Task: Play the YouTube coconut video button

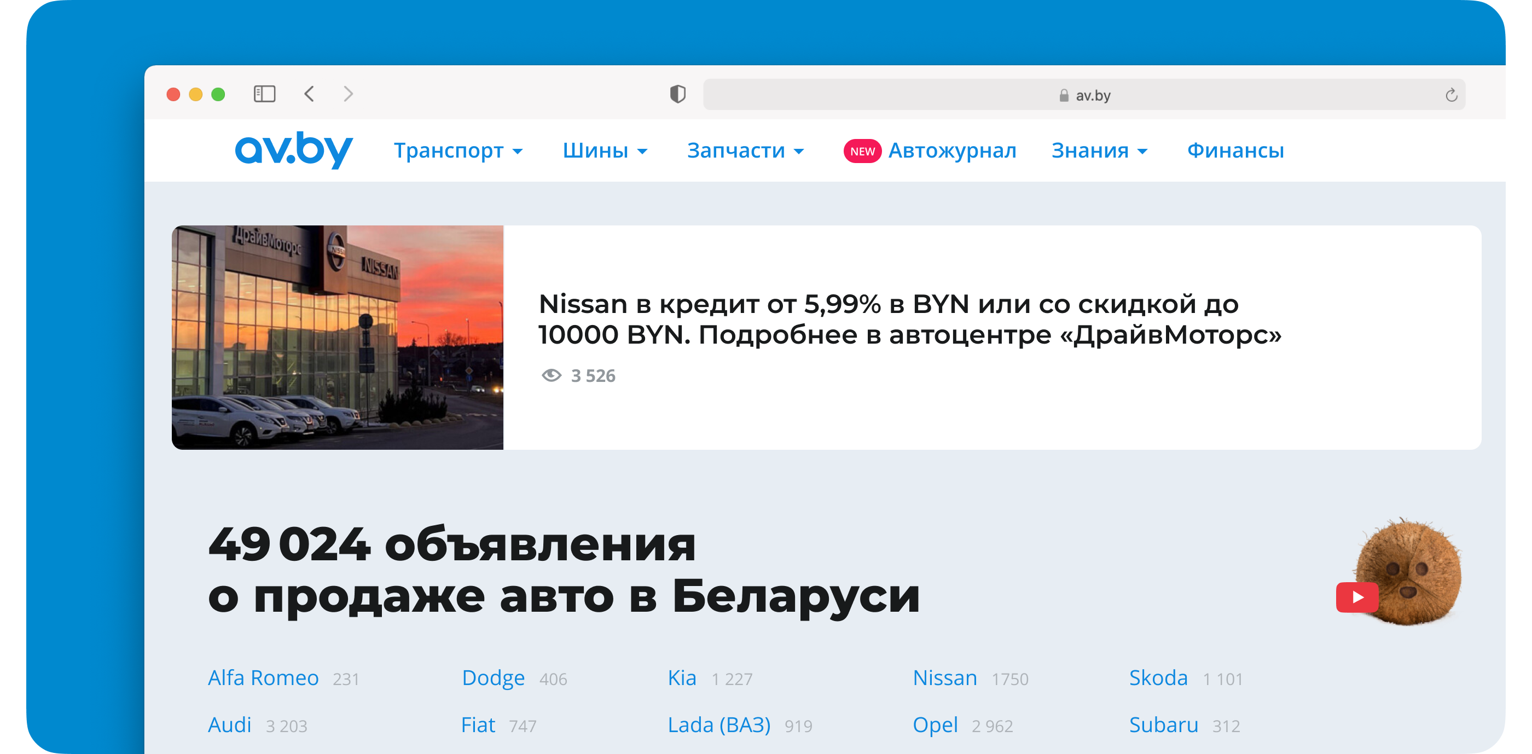Action: (x=1357, y=597)
